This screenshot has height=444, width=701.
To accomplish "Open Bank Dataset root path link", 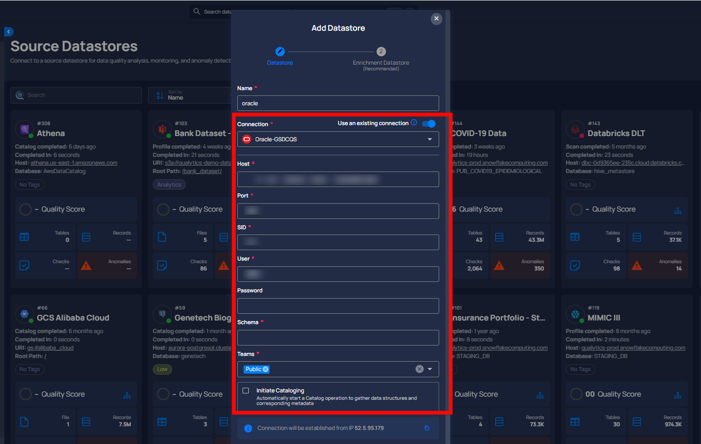I will coord(202,171).
